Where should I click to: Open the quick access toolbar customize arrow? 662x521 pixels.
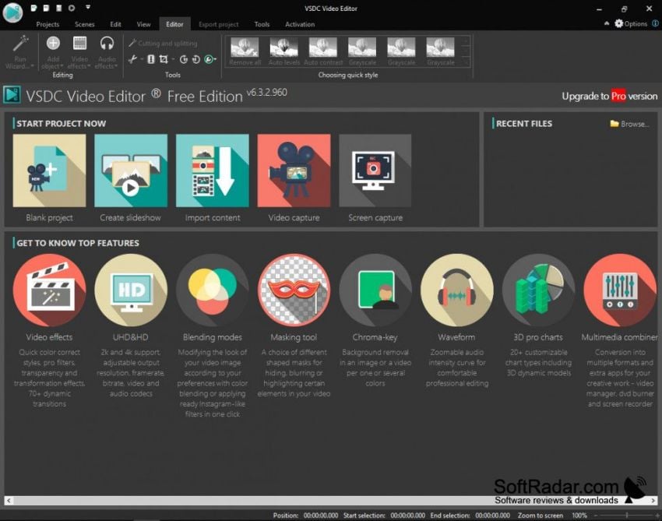[x=88, y=7]
